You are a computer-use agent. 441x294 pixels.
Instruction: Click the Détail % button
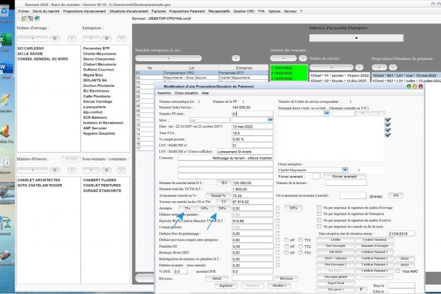pyautogui.click(x=218, y=196)
